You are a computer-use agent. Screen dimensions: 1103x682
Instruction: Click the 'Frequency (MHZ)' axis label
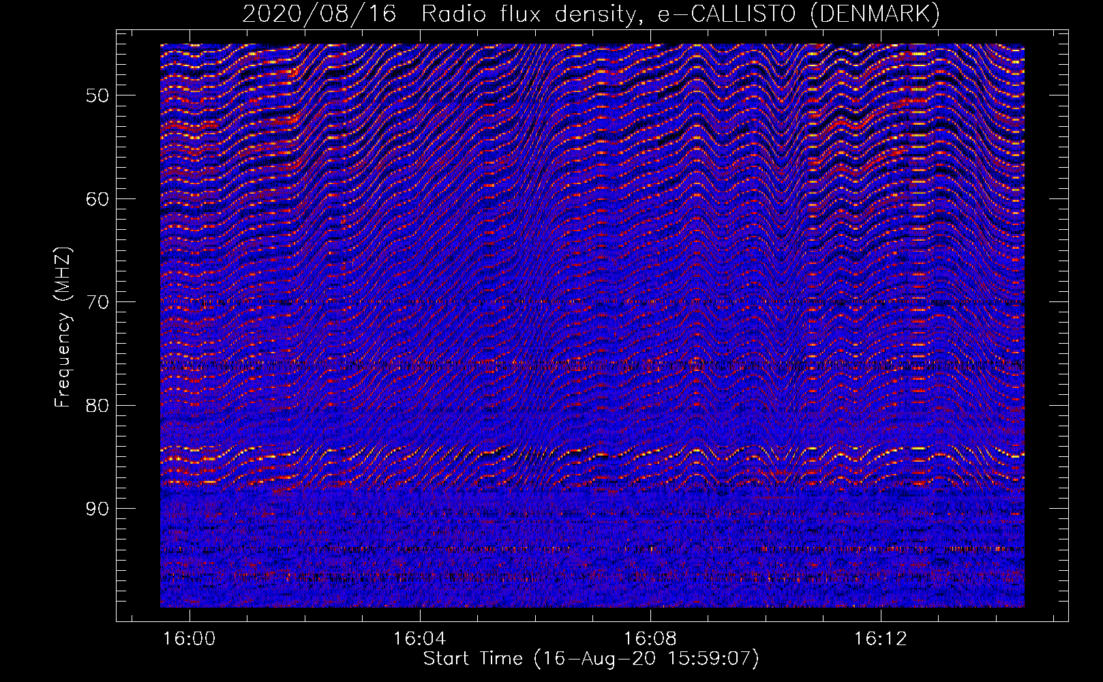pos(63,327)
